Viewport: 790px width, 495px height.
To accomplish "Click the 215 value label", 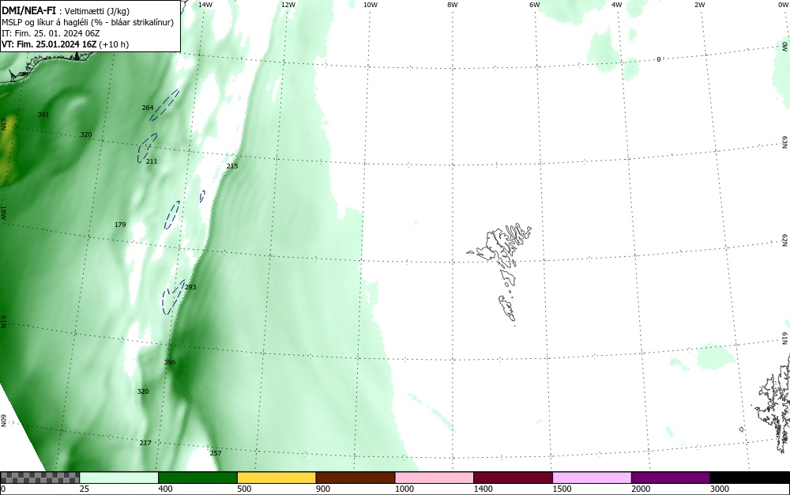I will (231, 166).
